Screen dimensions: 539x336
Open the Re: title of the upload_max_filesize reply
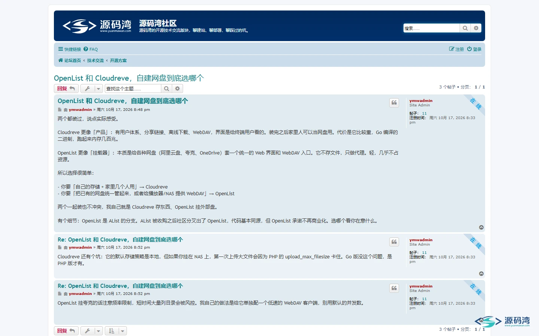click(120, 240)
